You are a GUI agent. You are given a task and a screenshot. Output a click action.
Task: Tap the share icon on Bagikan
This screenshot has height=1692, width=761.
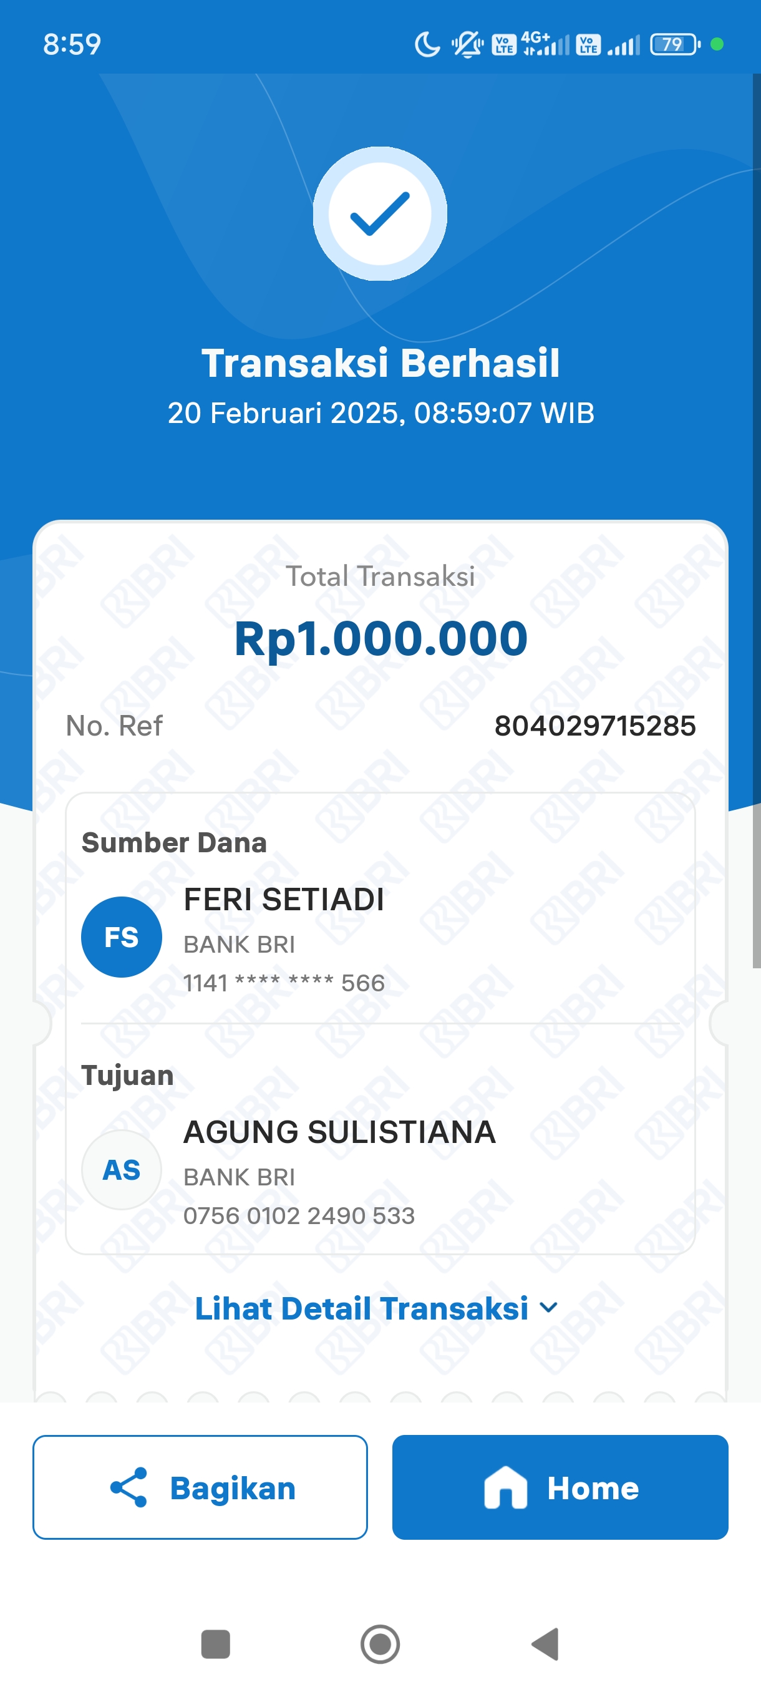coord(128,1487)
